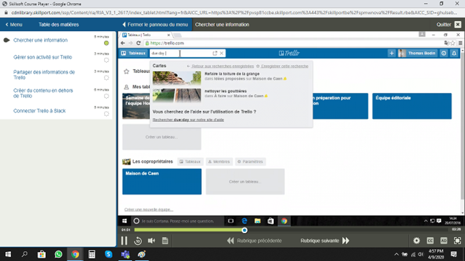This screenshot has width=465, height=261.
Task: Open the player settings gear
Action: 416,241
